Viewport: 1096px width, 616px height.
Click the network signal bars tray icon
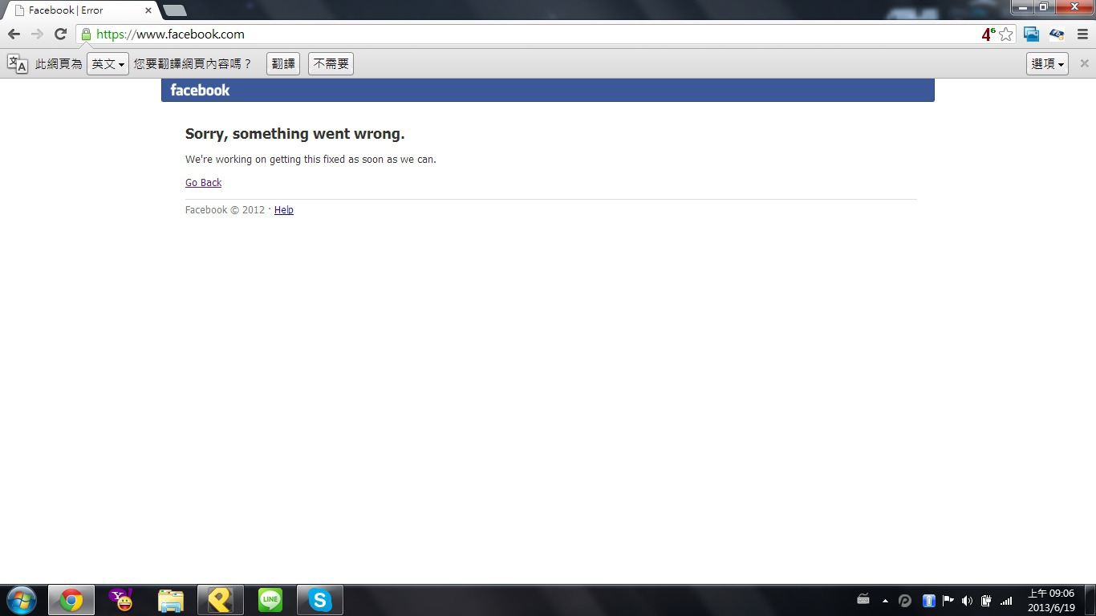[x=1006, y=601]
